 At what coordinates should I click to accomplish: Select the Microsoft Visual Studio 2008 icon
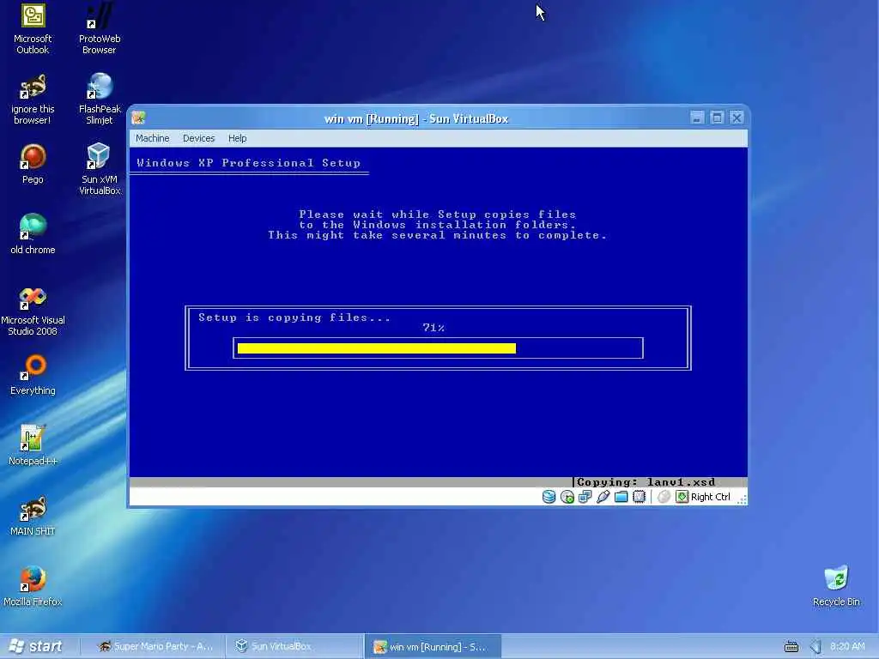[33, 311]
